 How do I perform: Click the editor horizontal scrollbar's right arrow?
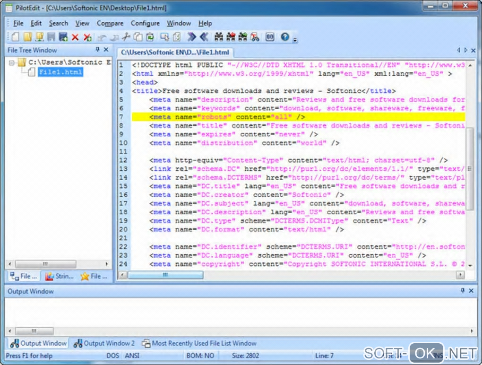pos(460,275)
